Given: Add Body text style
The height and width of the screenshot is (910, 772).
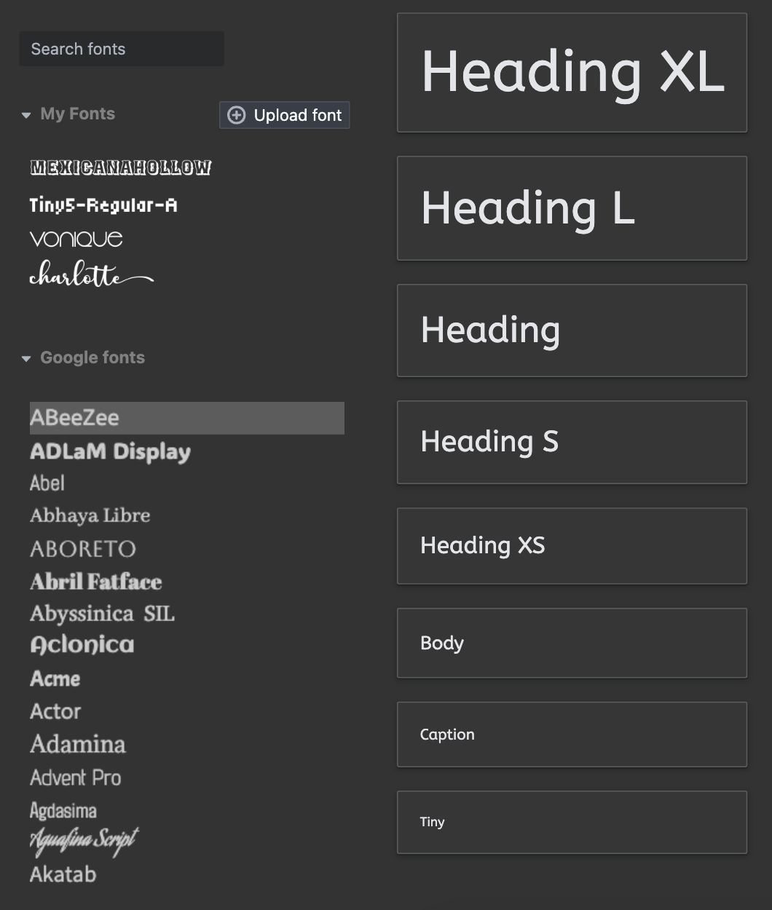Looking at the screenshot, I should pyautogui.click(x=572, y=643).
